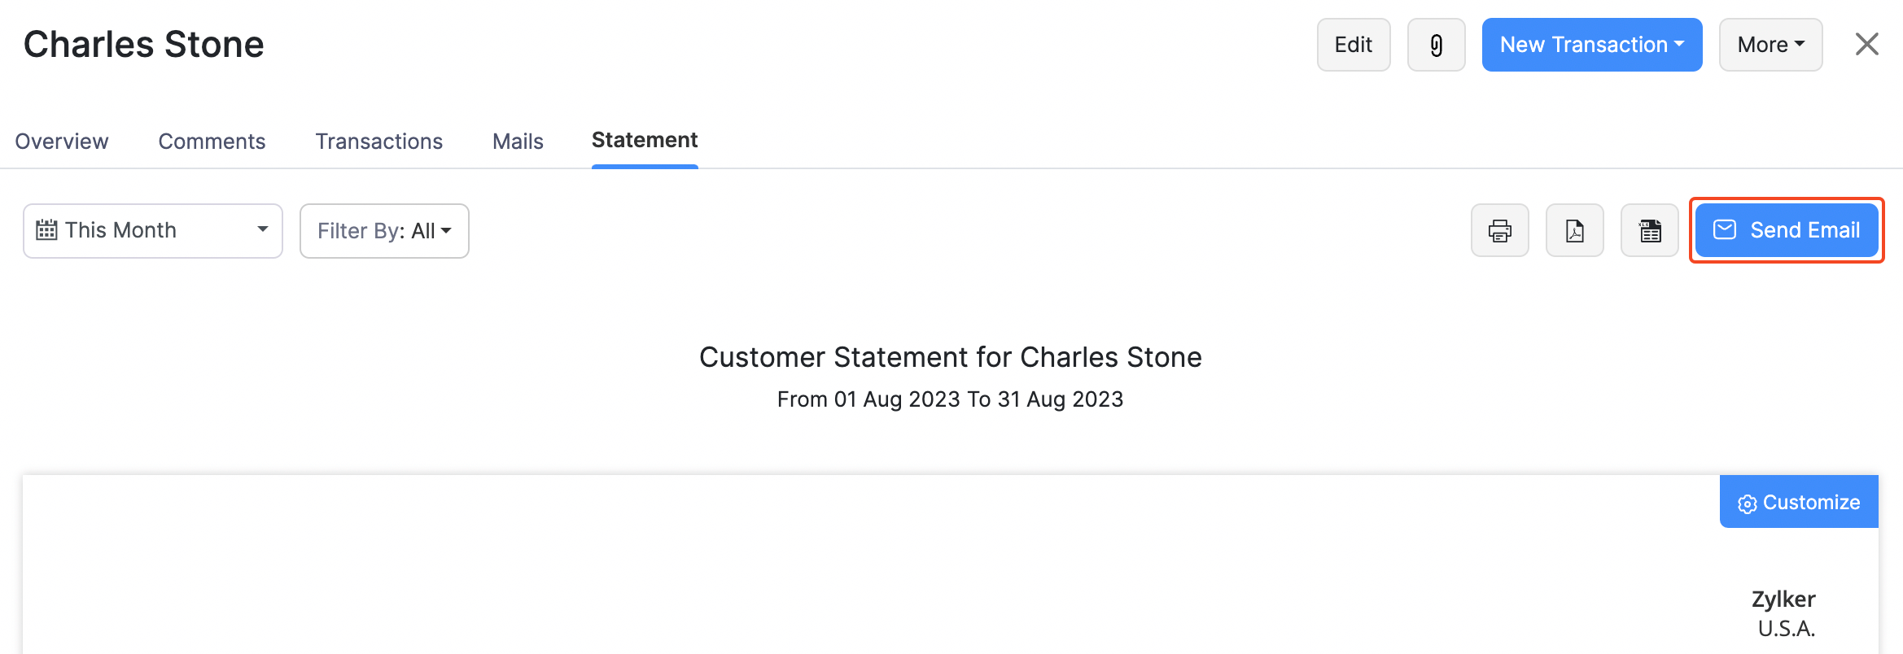Open attachments using the paperclip icon

coord(1436,44)
